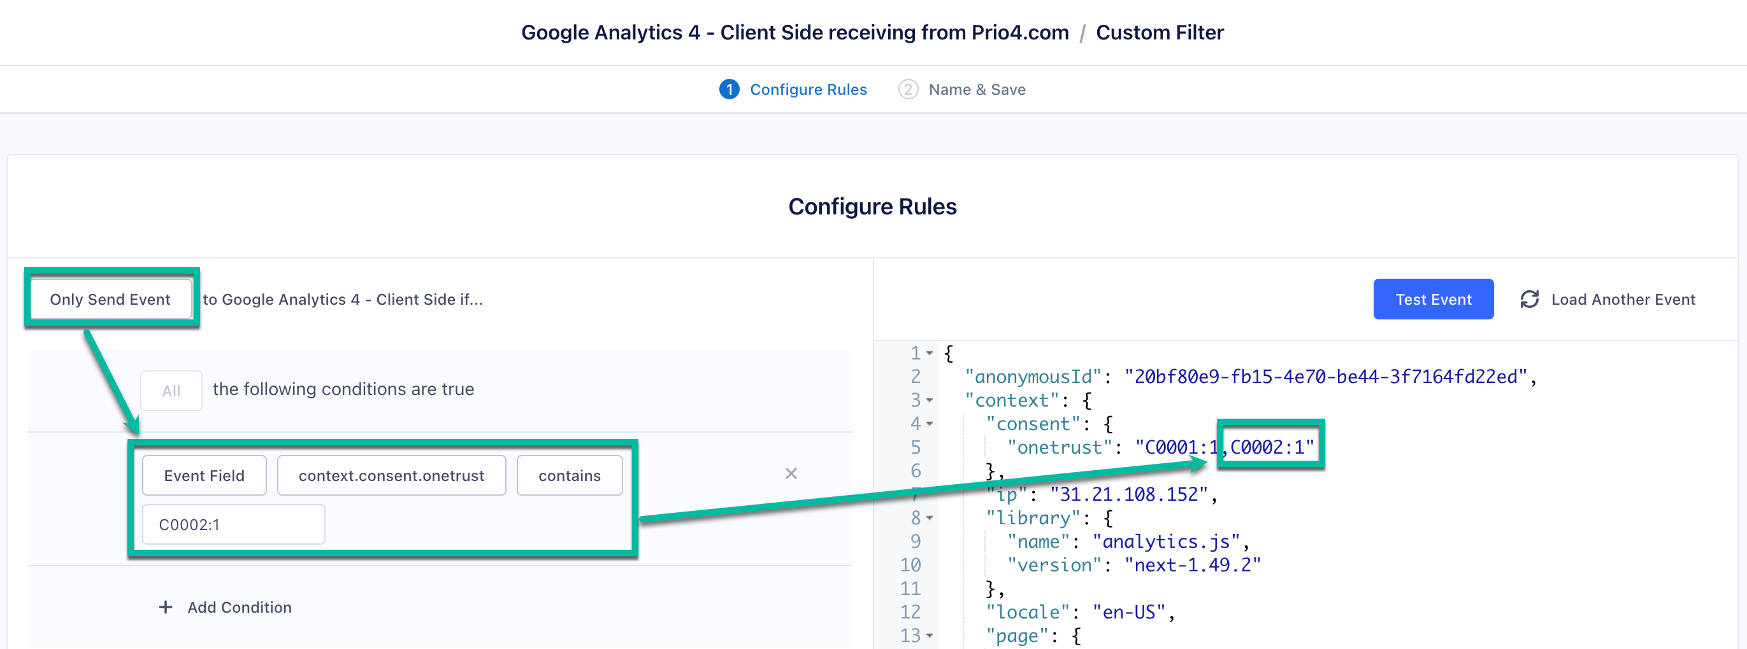Click the onetrust value in the JSON editor
The width and height of the screenshot is (1747, 649).
pos(1225,447)
